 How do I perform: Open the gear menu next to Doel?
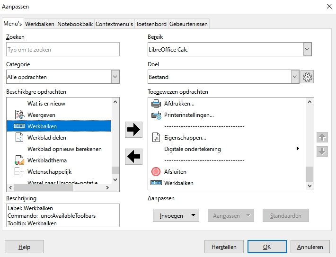pos(308,77)
